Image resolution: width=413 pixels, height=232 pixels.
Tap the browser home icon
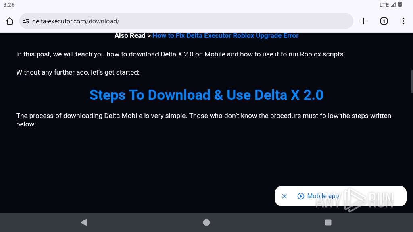(x=10, y=21)
